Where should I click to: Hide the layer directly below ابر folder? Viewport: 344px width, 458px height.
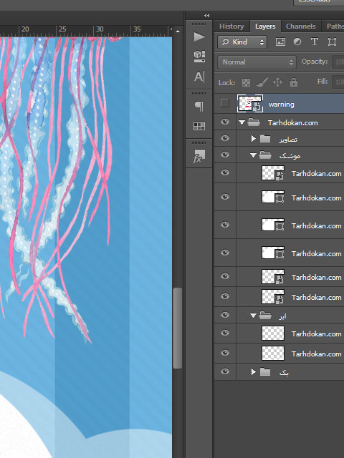click(x=224, y=333)
